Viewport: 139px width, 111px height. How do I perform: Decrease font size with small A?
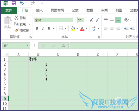click(98, 20)
